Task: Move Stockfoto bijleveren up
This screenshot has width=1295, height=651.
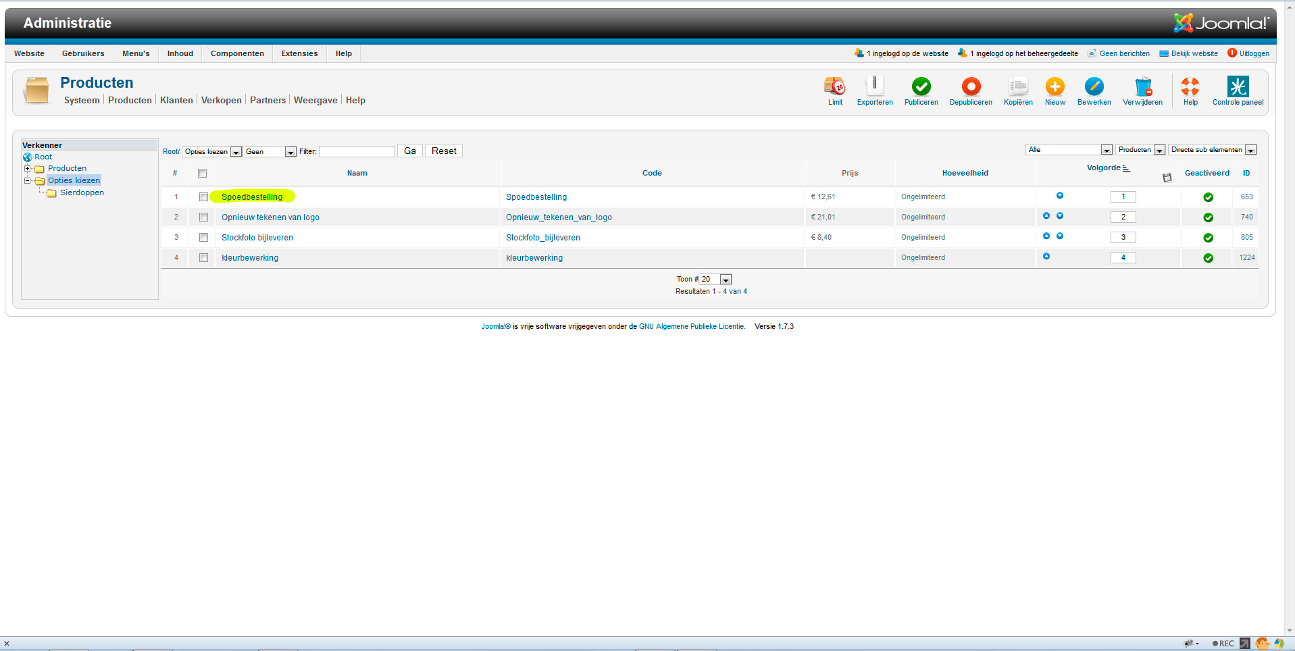Action: coord(1046,236)
